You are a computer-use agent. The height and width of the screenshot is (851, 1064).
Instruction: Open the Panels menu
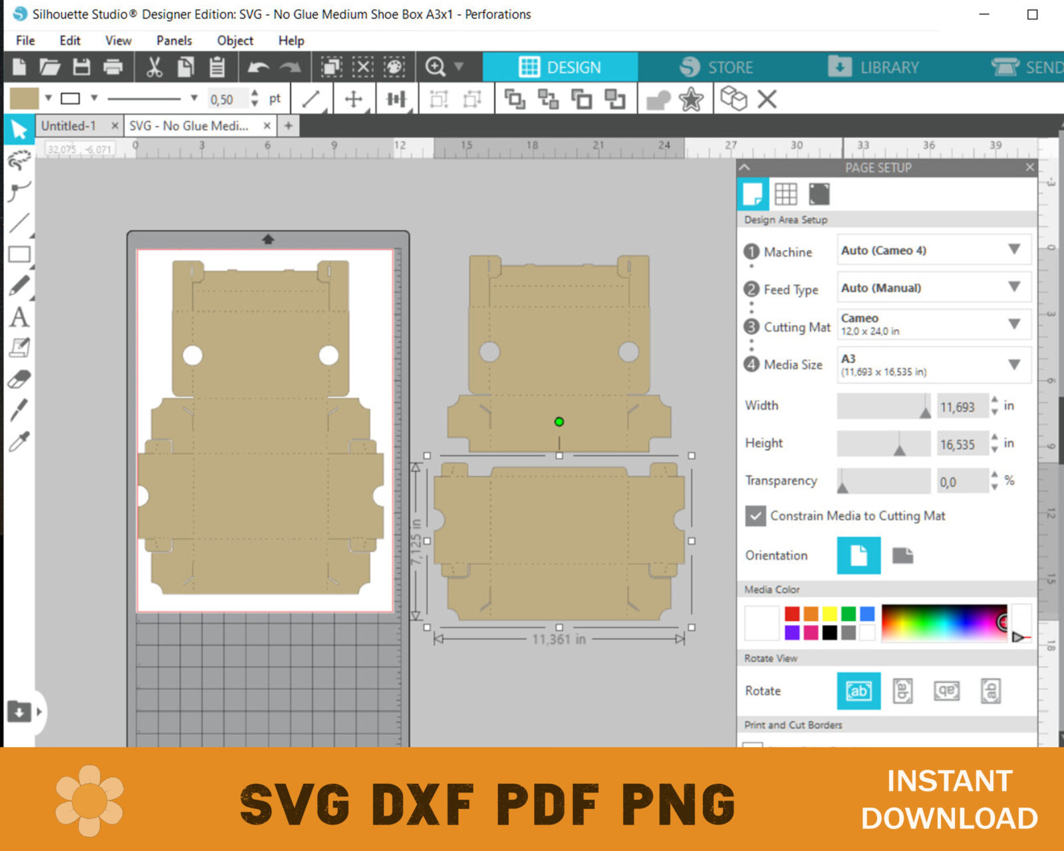click(x=174, y=41)
